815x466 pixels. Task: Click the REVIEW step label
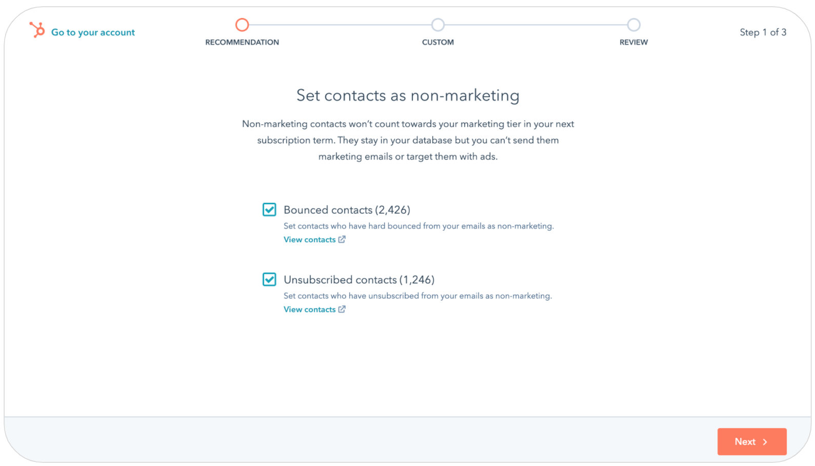(633, 42)
